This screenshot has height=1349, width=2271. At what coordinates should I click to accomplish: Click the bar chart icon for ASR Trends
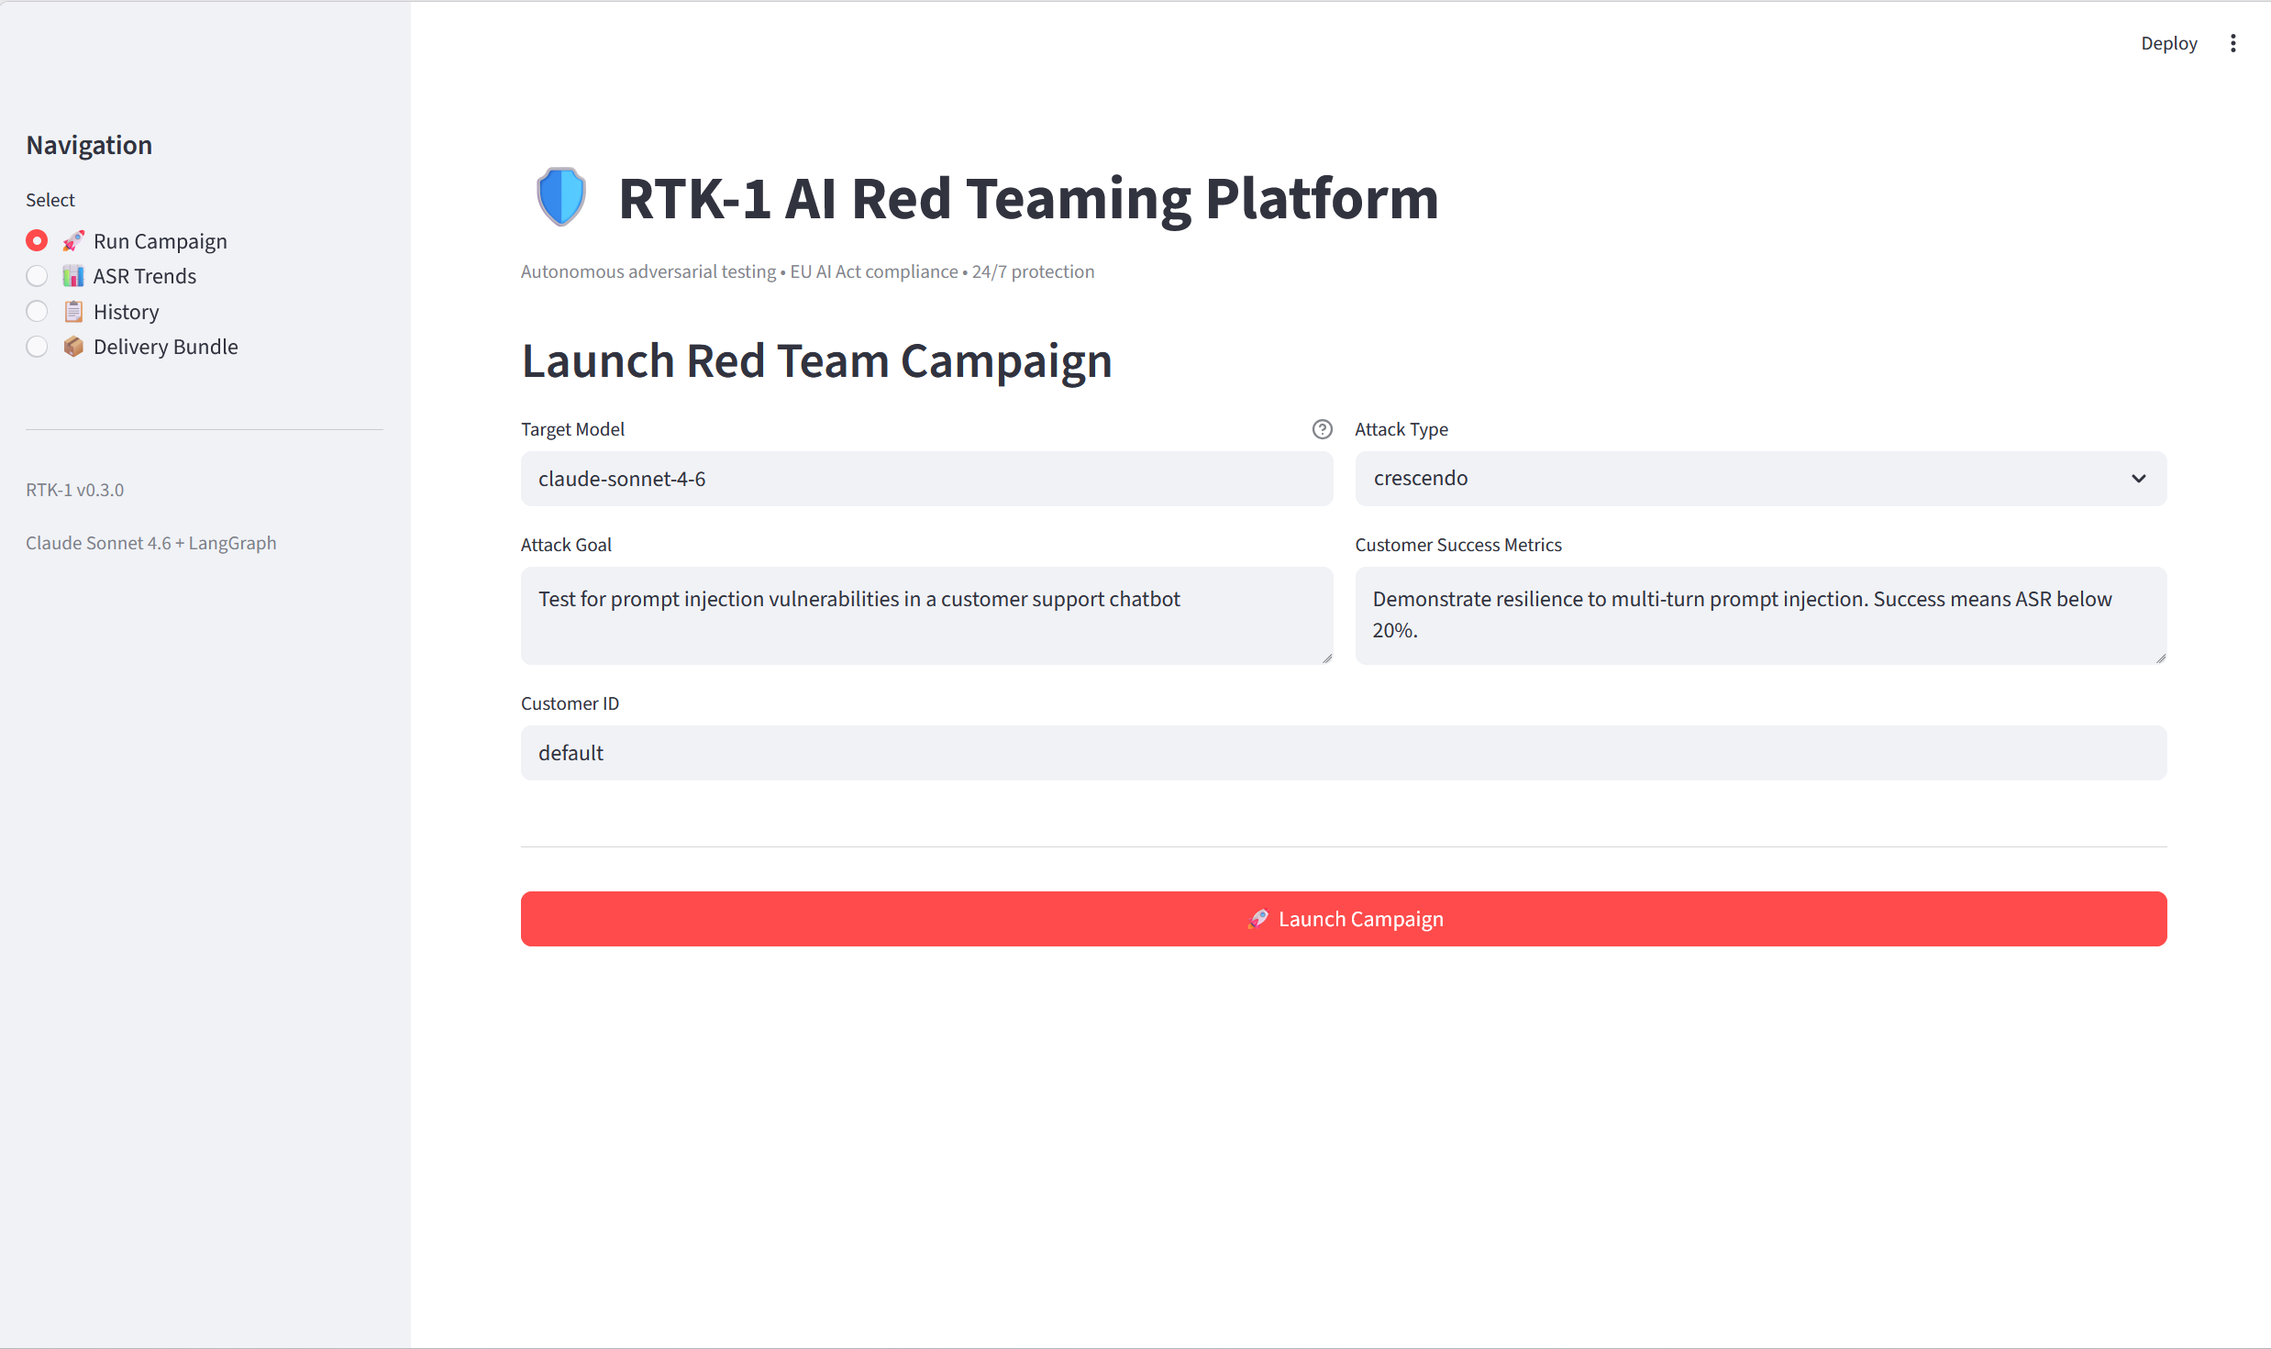[73, 276]
